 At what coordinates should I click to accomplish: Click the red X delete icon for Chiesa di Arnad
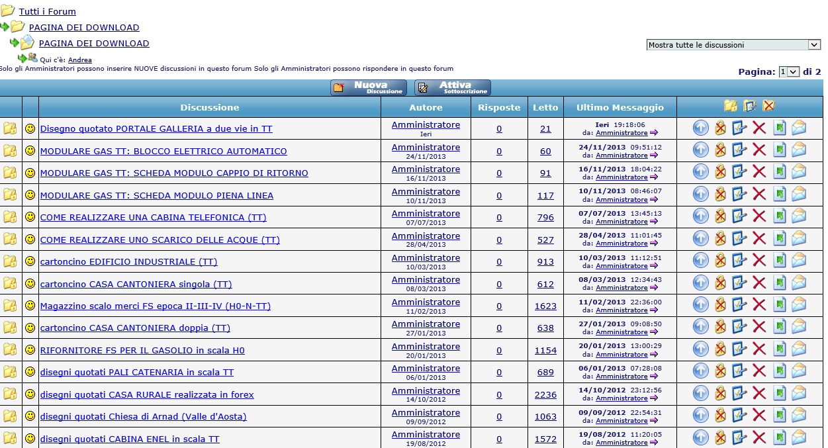tap(759, 416)
